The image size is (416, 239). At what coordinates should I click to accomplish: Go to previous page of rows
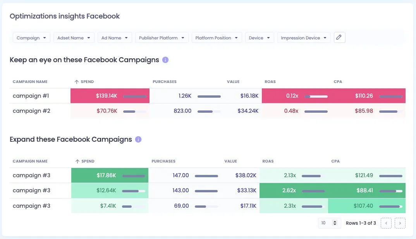point(386,223)
